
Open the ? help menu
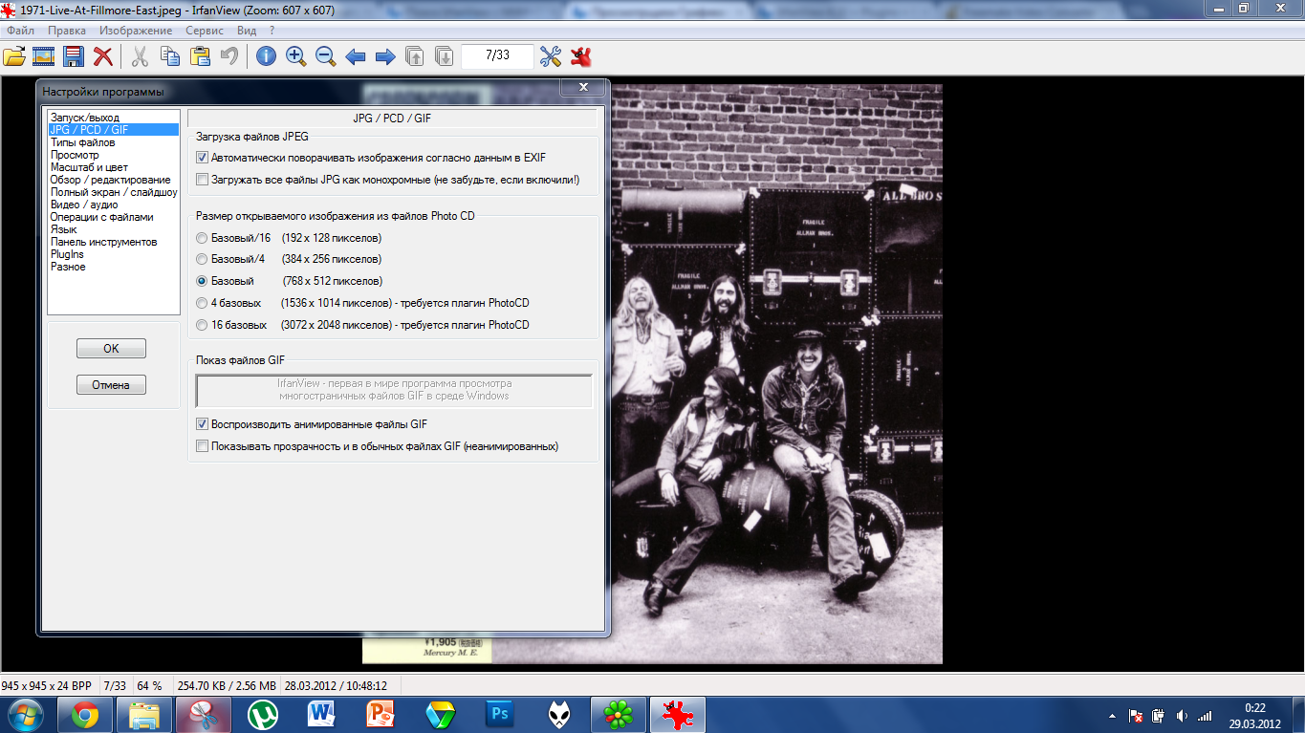pyautogui.click(x=272, y=31)
